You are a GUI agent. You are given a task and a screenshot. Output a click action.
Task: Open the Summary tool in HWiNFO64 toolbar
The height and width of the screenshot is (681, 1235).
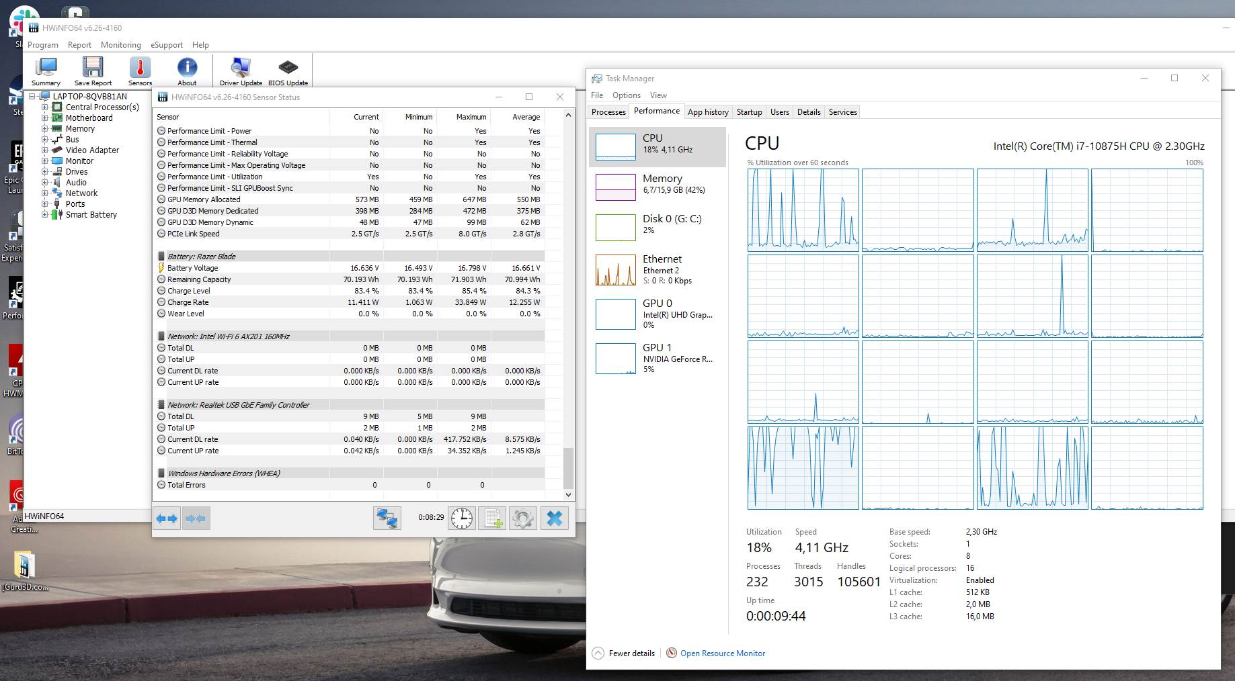click(46, 71)
